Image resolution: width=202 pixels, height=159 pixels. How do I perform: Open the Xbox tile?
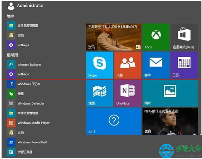pyautogui.click(x=156, y=37)
